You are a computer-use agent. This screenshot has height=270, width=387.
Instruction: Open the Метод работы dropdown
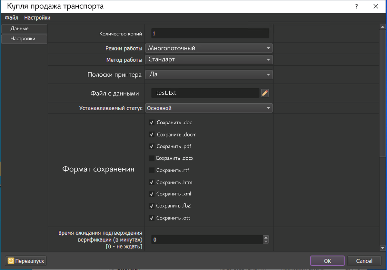[209, 60]
